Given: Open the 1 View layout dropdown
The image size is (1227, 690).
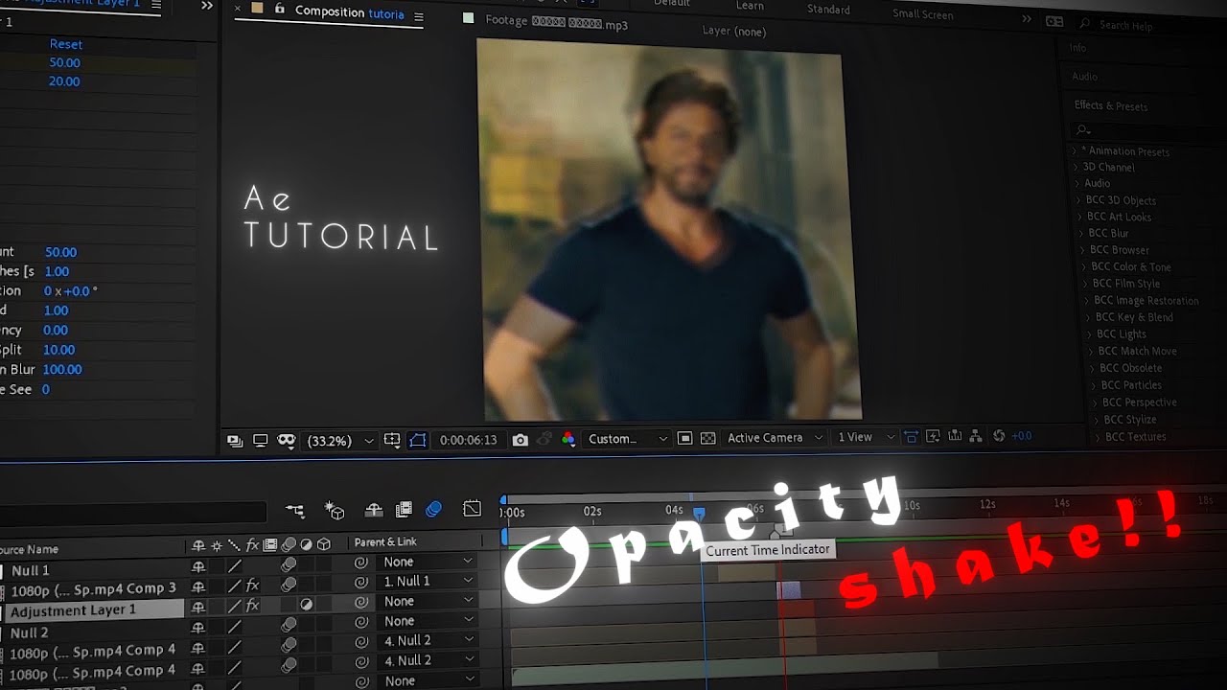Looking at the screenshot, I should click(866, 437).
